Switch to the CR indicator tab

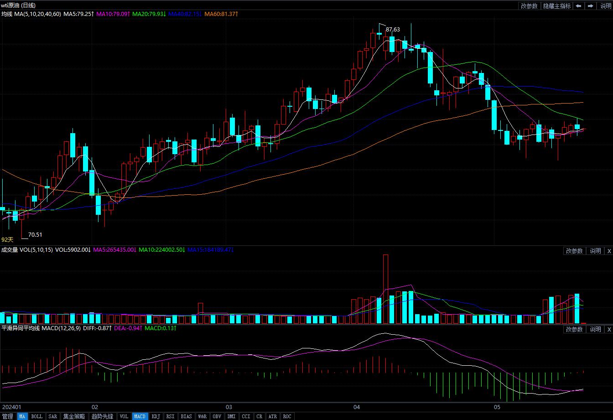[x=260, y=416]
